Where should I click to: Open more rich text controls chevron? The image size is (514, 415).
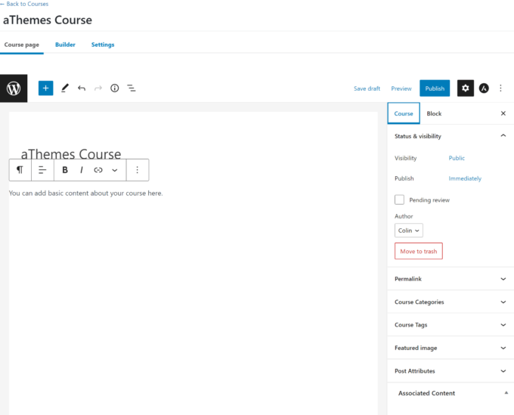(x=114, y=170)
